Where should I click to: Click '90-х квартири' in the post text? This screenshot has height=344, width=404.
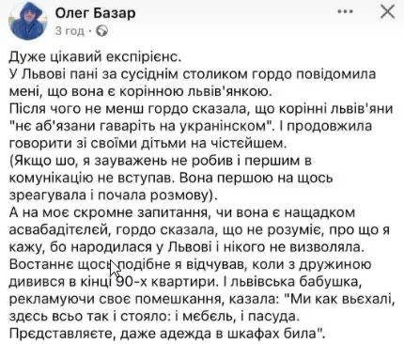tap(163, 282)
